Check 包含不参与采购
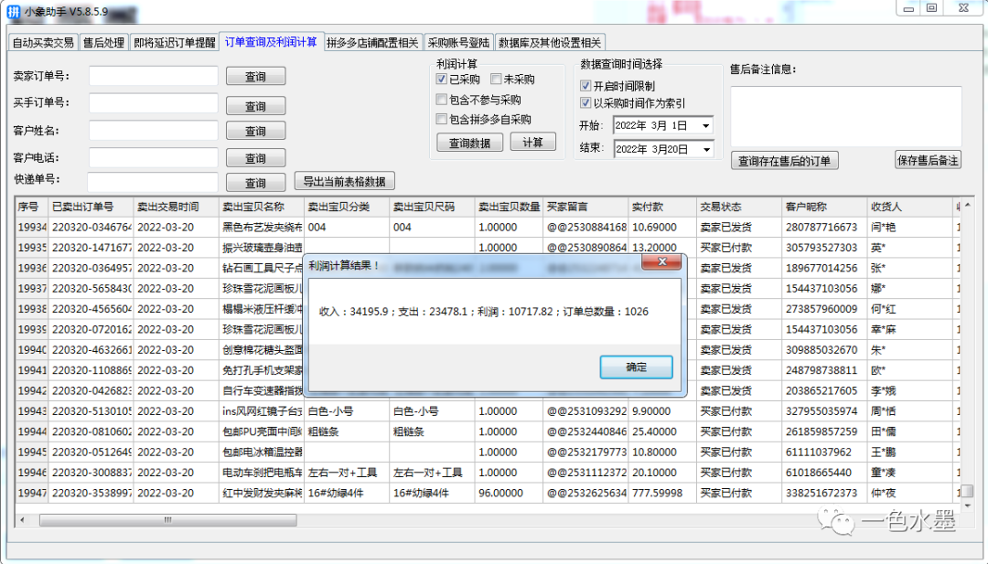 click(x=442, y=99)
